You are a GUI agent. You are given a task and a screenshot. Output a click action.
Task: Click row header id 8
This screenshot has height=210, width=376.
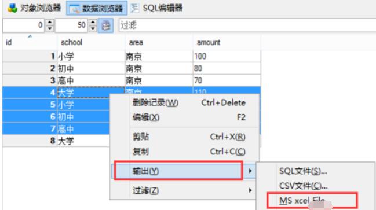tap(30, 141)
